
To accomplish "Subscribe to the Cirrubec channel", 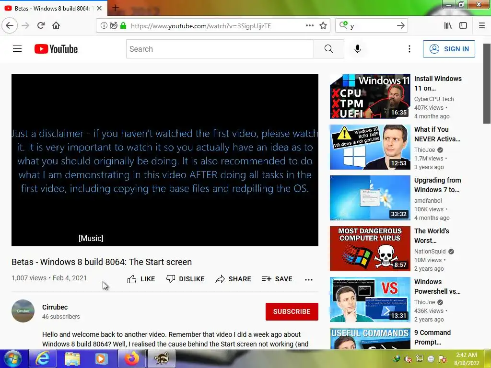I will pos(292,311).
